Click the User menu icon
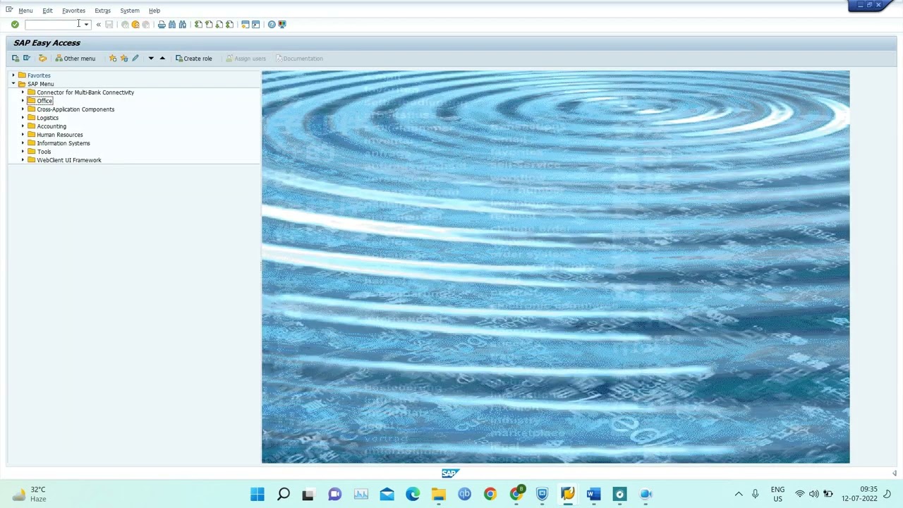The height and width of the screenshot is (508, 903). [x=16, y=59]
